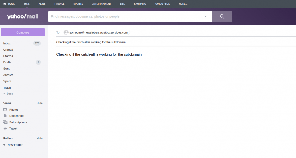This screenshot has height=158, width=296.
Task: Collapse folder list with Less
Action: click(8, 93)
